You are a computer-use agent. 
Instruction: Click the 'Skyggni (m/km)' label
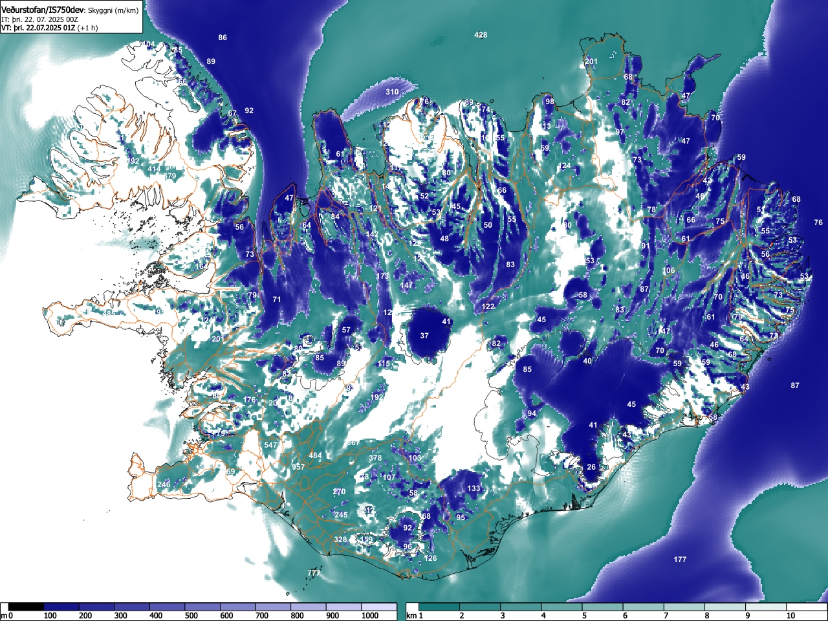click(x=113, y=10)
